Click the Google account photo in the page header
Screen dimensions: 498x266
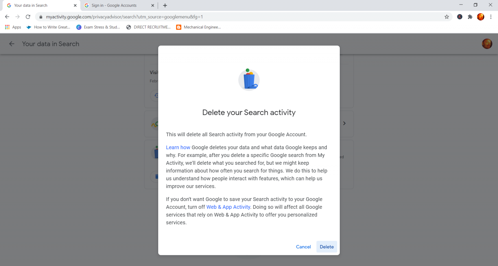tap(487, 44)
